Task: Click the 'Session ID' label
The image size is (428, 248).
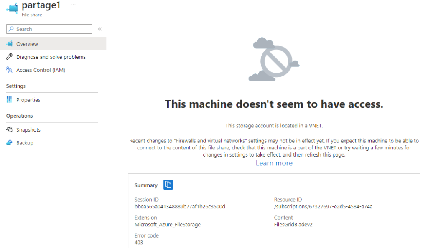Action: 147,200
